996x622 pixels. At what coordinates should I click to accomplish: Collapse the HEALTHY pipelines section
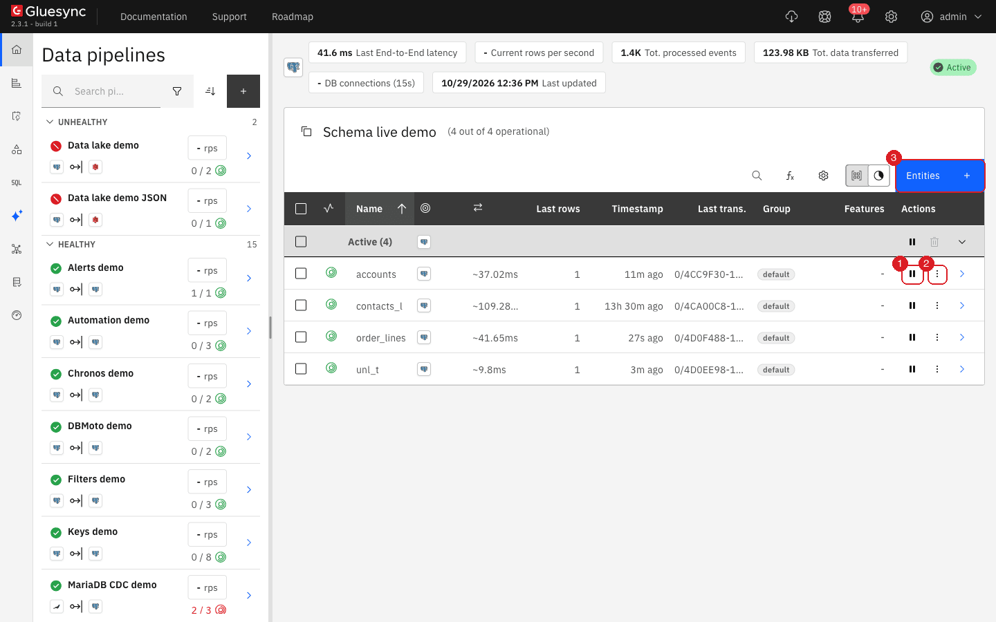coord(50,245)
